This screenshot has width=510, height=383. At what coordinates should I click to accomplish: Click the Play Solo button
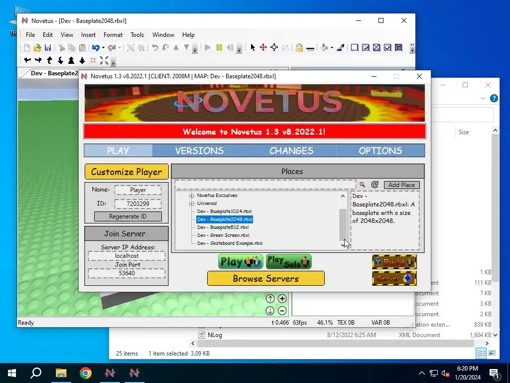coord(288,262)
